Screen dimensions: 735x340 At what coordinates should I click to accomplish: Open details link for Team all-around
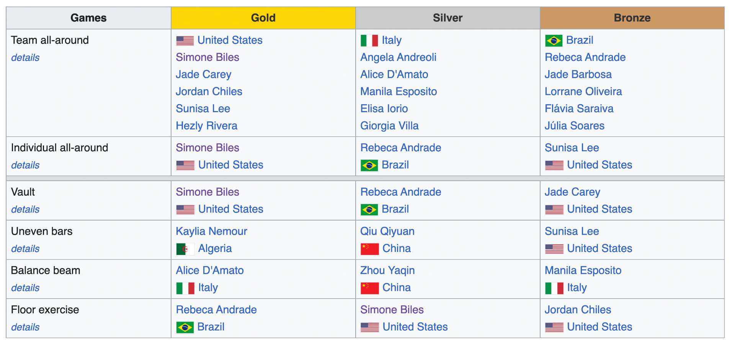pyautogui.click(x=25, y=57)
